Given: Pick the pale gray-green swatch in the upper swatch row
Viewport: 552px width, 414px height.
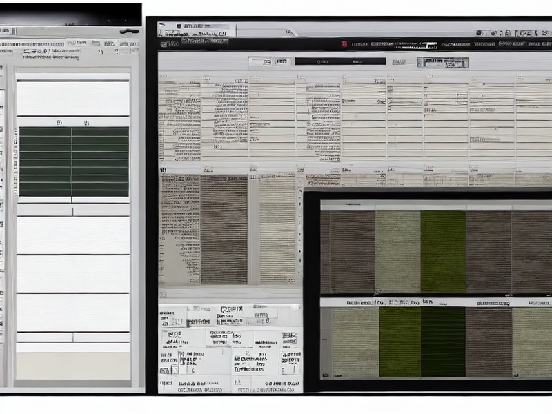Looking at the screenshot, I should pos(398,252).
